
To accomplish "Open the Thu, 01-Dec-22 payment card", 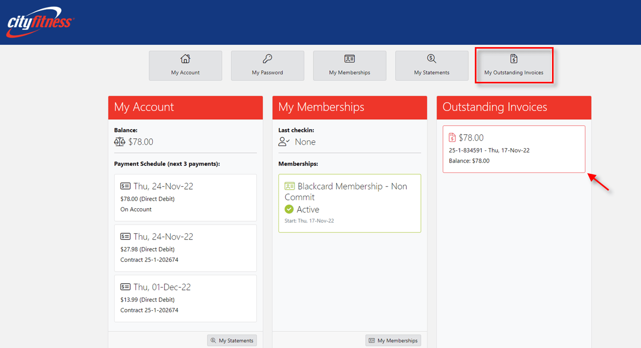I will click(x=185, y=298).
